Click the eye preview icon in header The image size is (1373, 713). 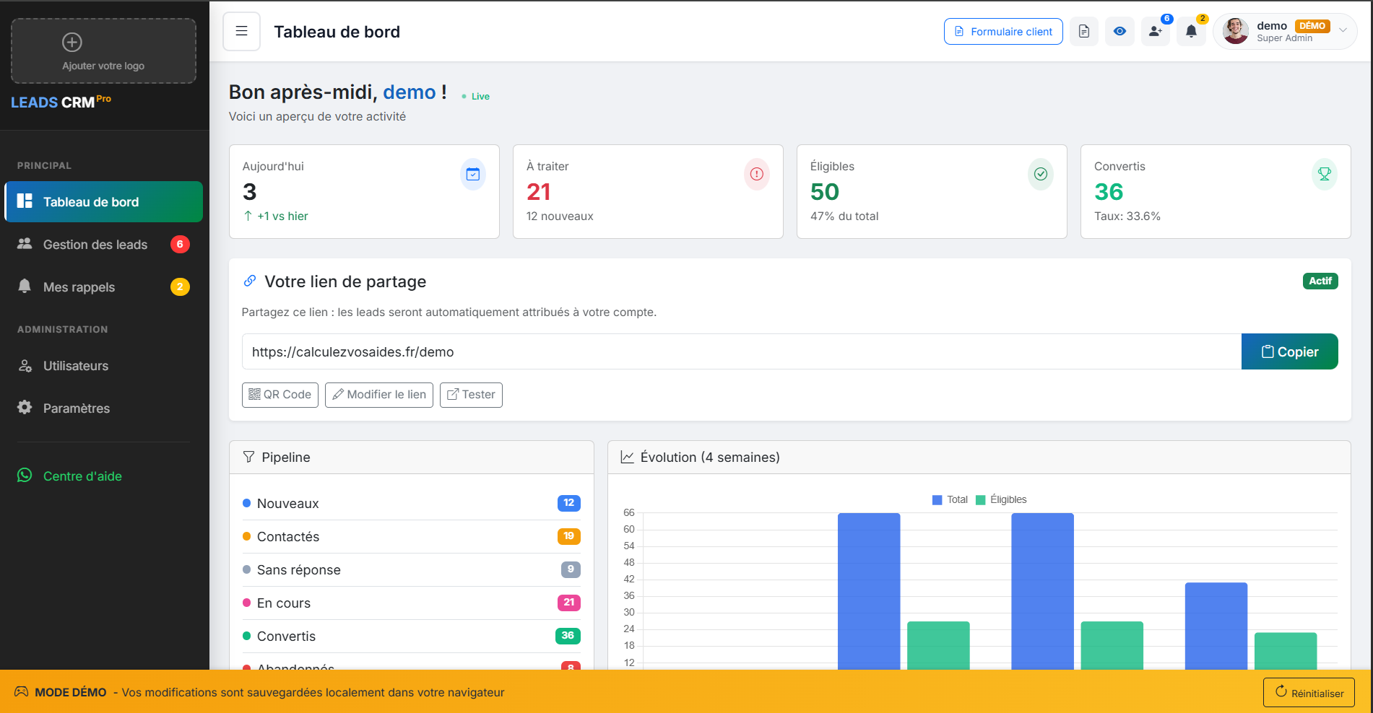click(1119, 31)
